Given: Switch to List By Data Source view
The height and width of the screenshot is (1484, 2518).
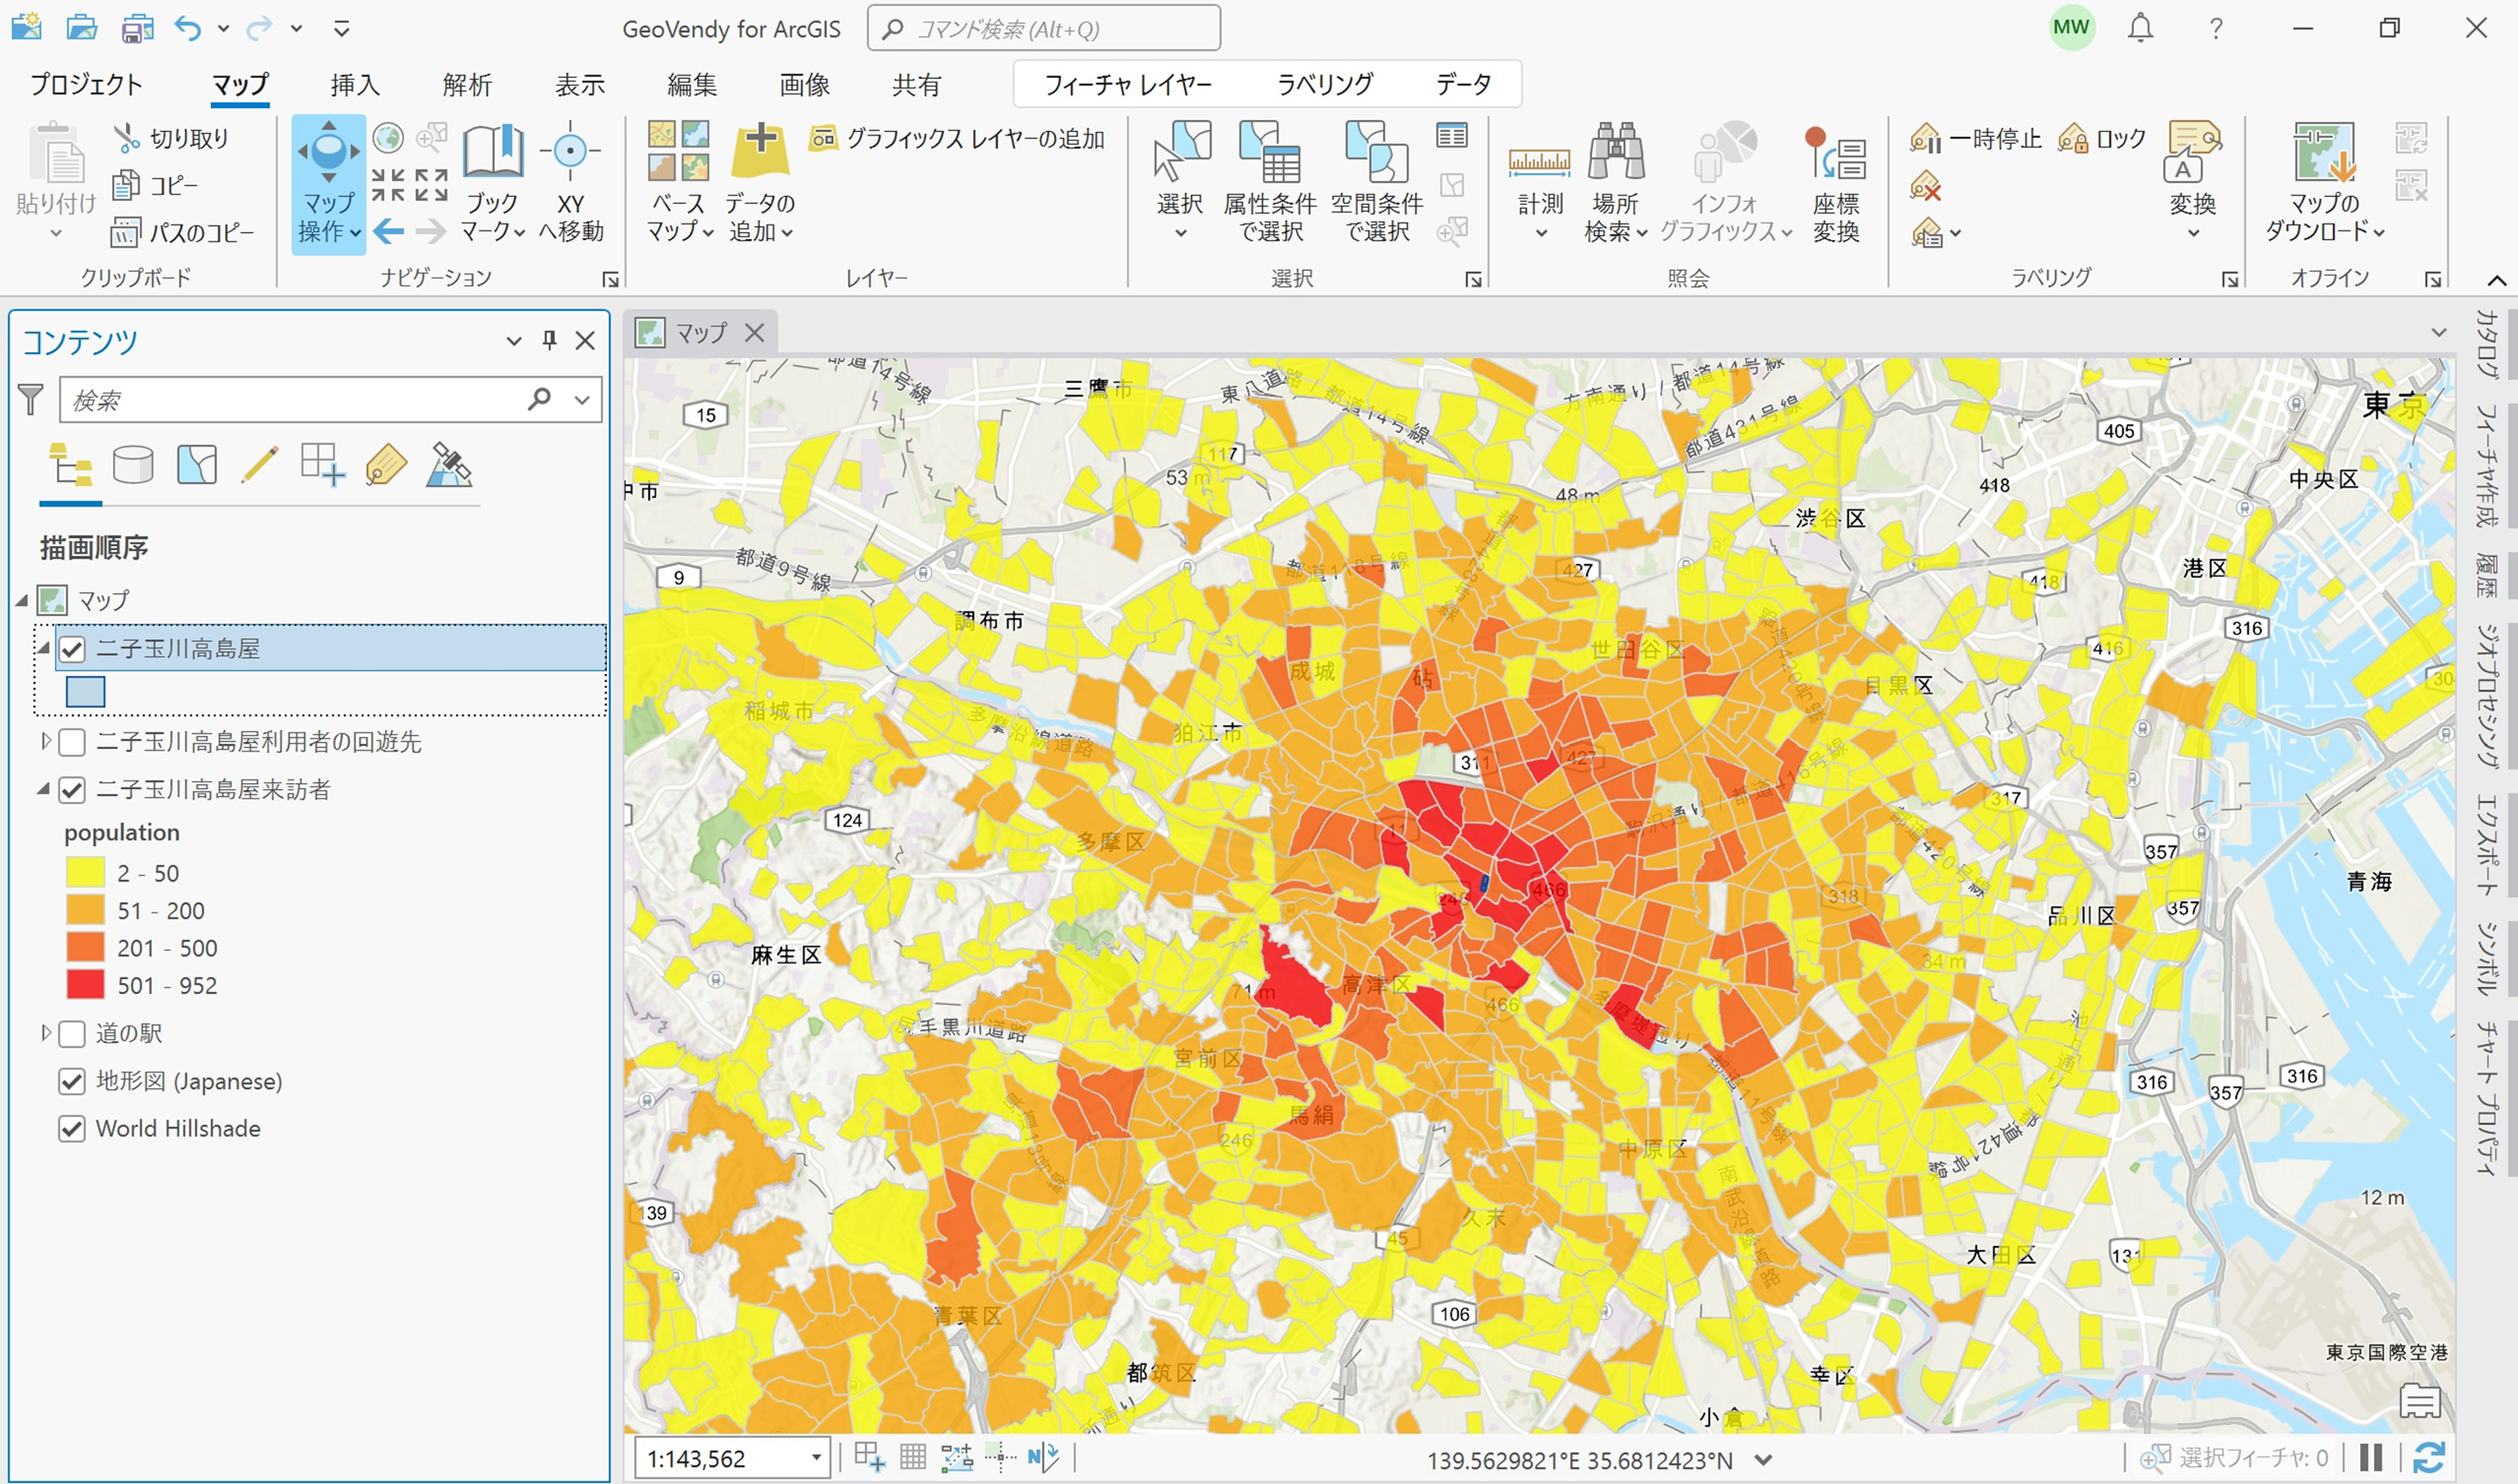Looking at the screenshot, I should [133, 465].
